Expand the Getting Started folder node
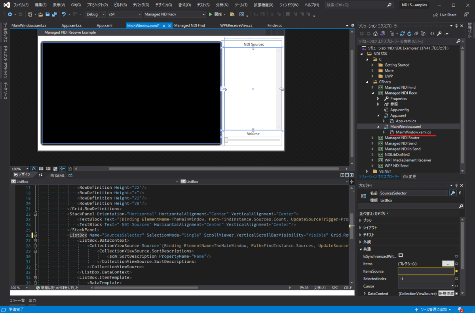 [x=372, y=65]
